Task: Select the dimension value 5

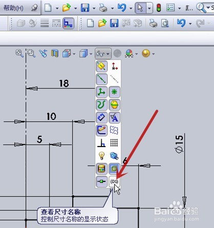Action: click(39, 139)
